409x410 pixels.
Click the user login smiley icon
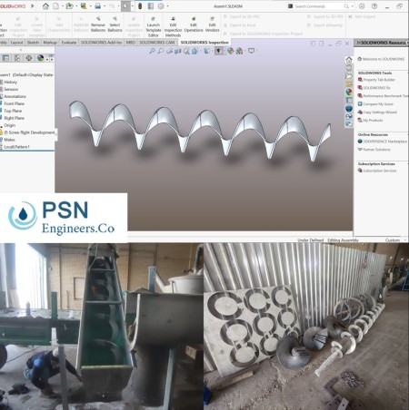(362, 6)
